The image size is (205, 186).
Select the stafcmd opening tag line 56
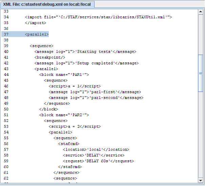pyautogui.click(x=69, y=144)
